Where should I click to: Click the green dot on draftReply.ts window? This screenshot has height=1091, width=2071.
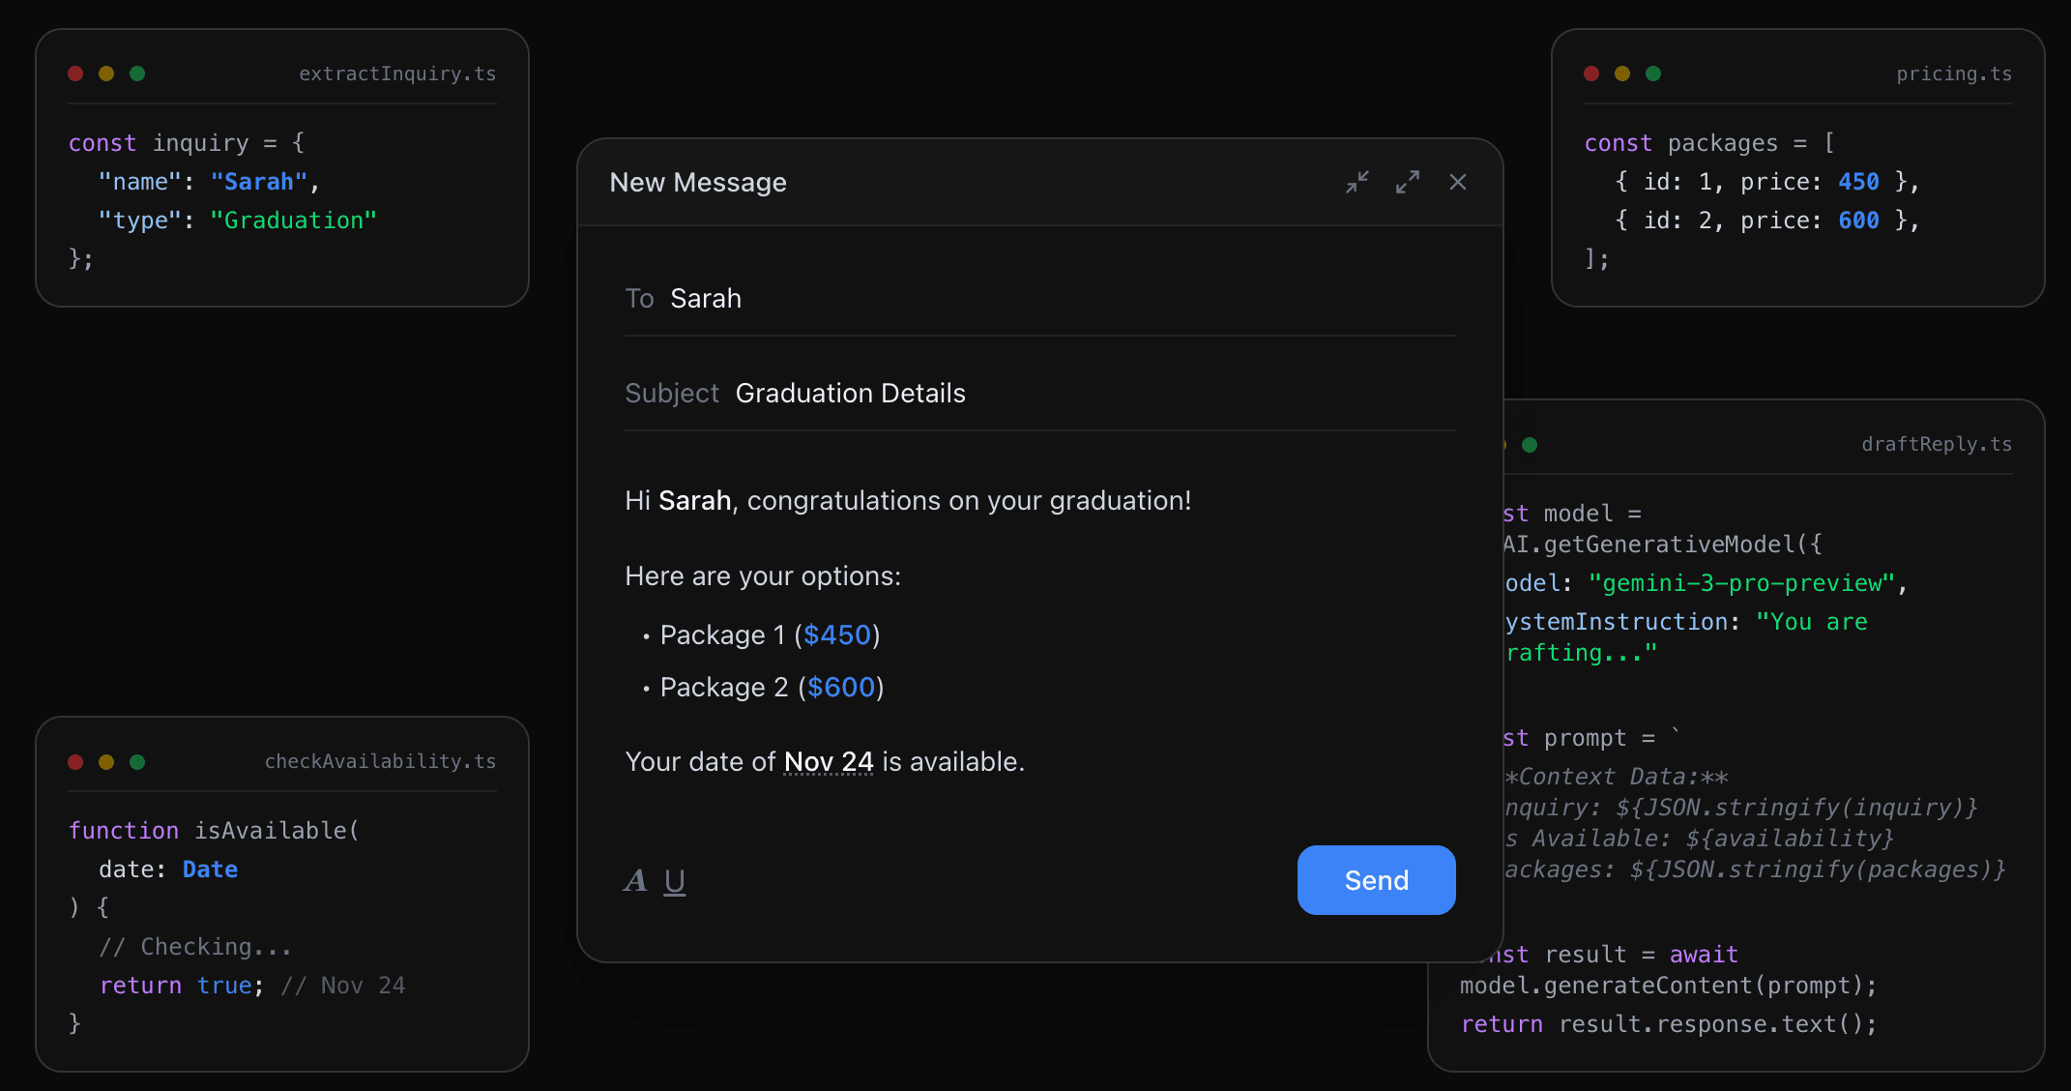click(x=1530, y=444)
